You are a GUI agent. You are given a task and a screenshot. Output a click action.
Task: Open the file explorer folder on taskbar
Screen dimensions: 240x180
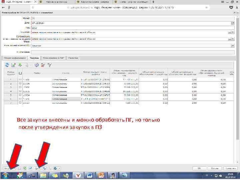43,176
